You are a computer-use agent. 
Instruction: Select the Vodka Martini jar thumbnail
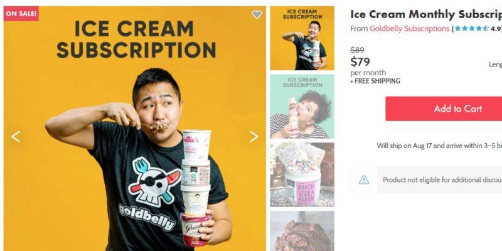(302, 174)
